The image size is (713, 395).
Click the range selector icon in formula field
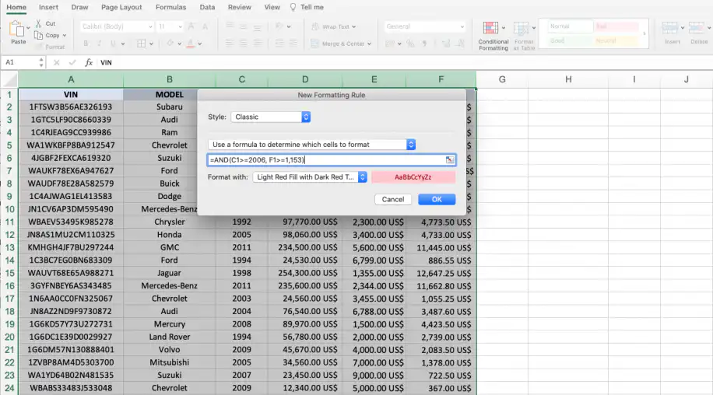(449, 160)
